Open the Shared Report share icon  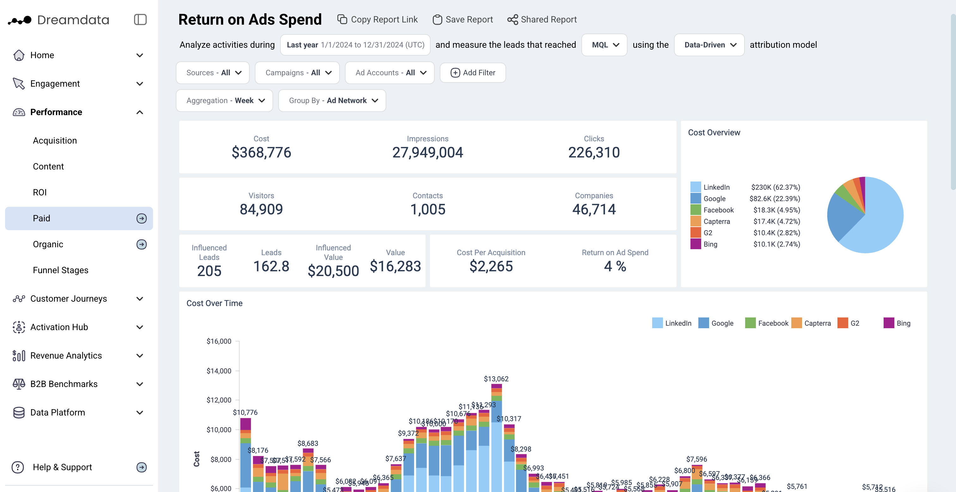point(512,19)
